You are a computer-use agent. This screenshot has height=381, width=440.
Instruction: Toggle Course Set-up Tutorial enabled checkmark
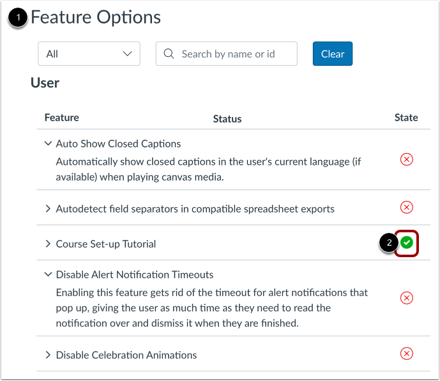(x=407, y=243)
